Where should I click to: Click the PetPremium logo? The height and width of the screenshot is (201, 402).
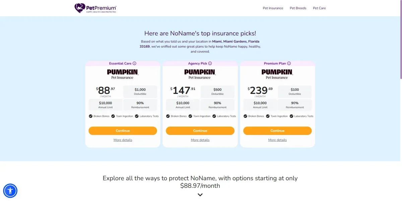pyautogui.click(x=95, y=8)
